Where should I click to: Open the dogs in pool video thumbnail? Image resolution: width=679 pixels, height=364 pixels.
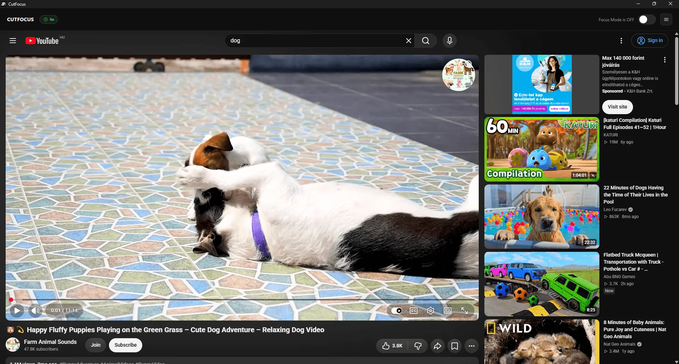point(542,217)
